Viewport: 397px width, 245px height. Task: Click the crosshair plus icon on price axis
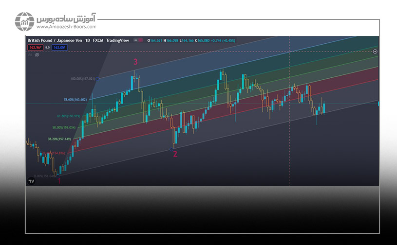(375, 51)
